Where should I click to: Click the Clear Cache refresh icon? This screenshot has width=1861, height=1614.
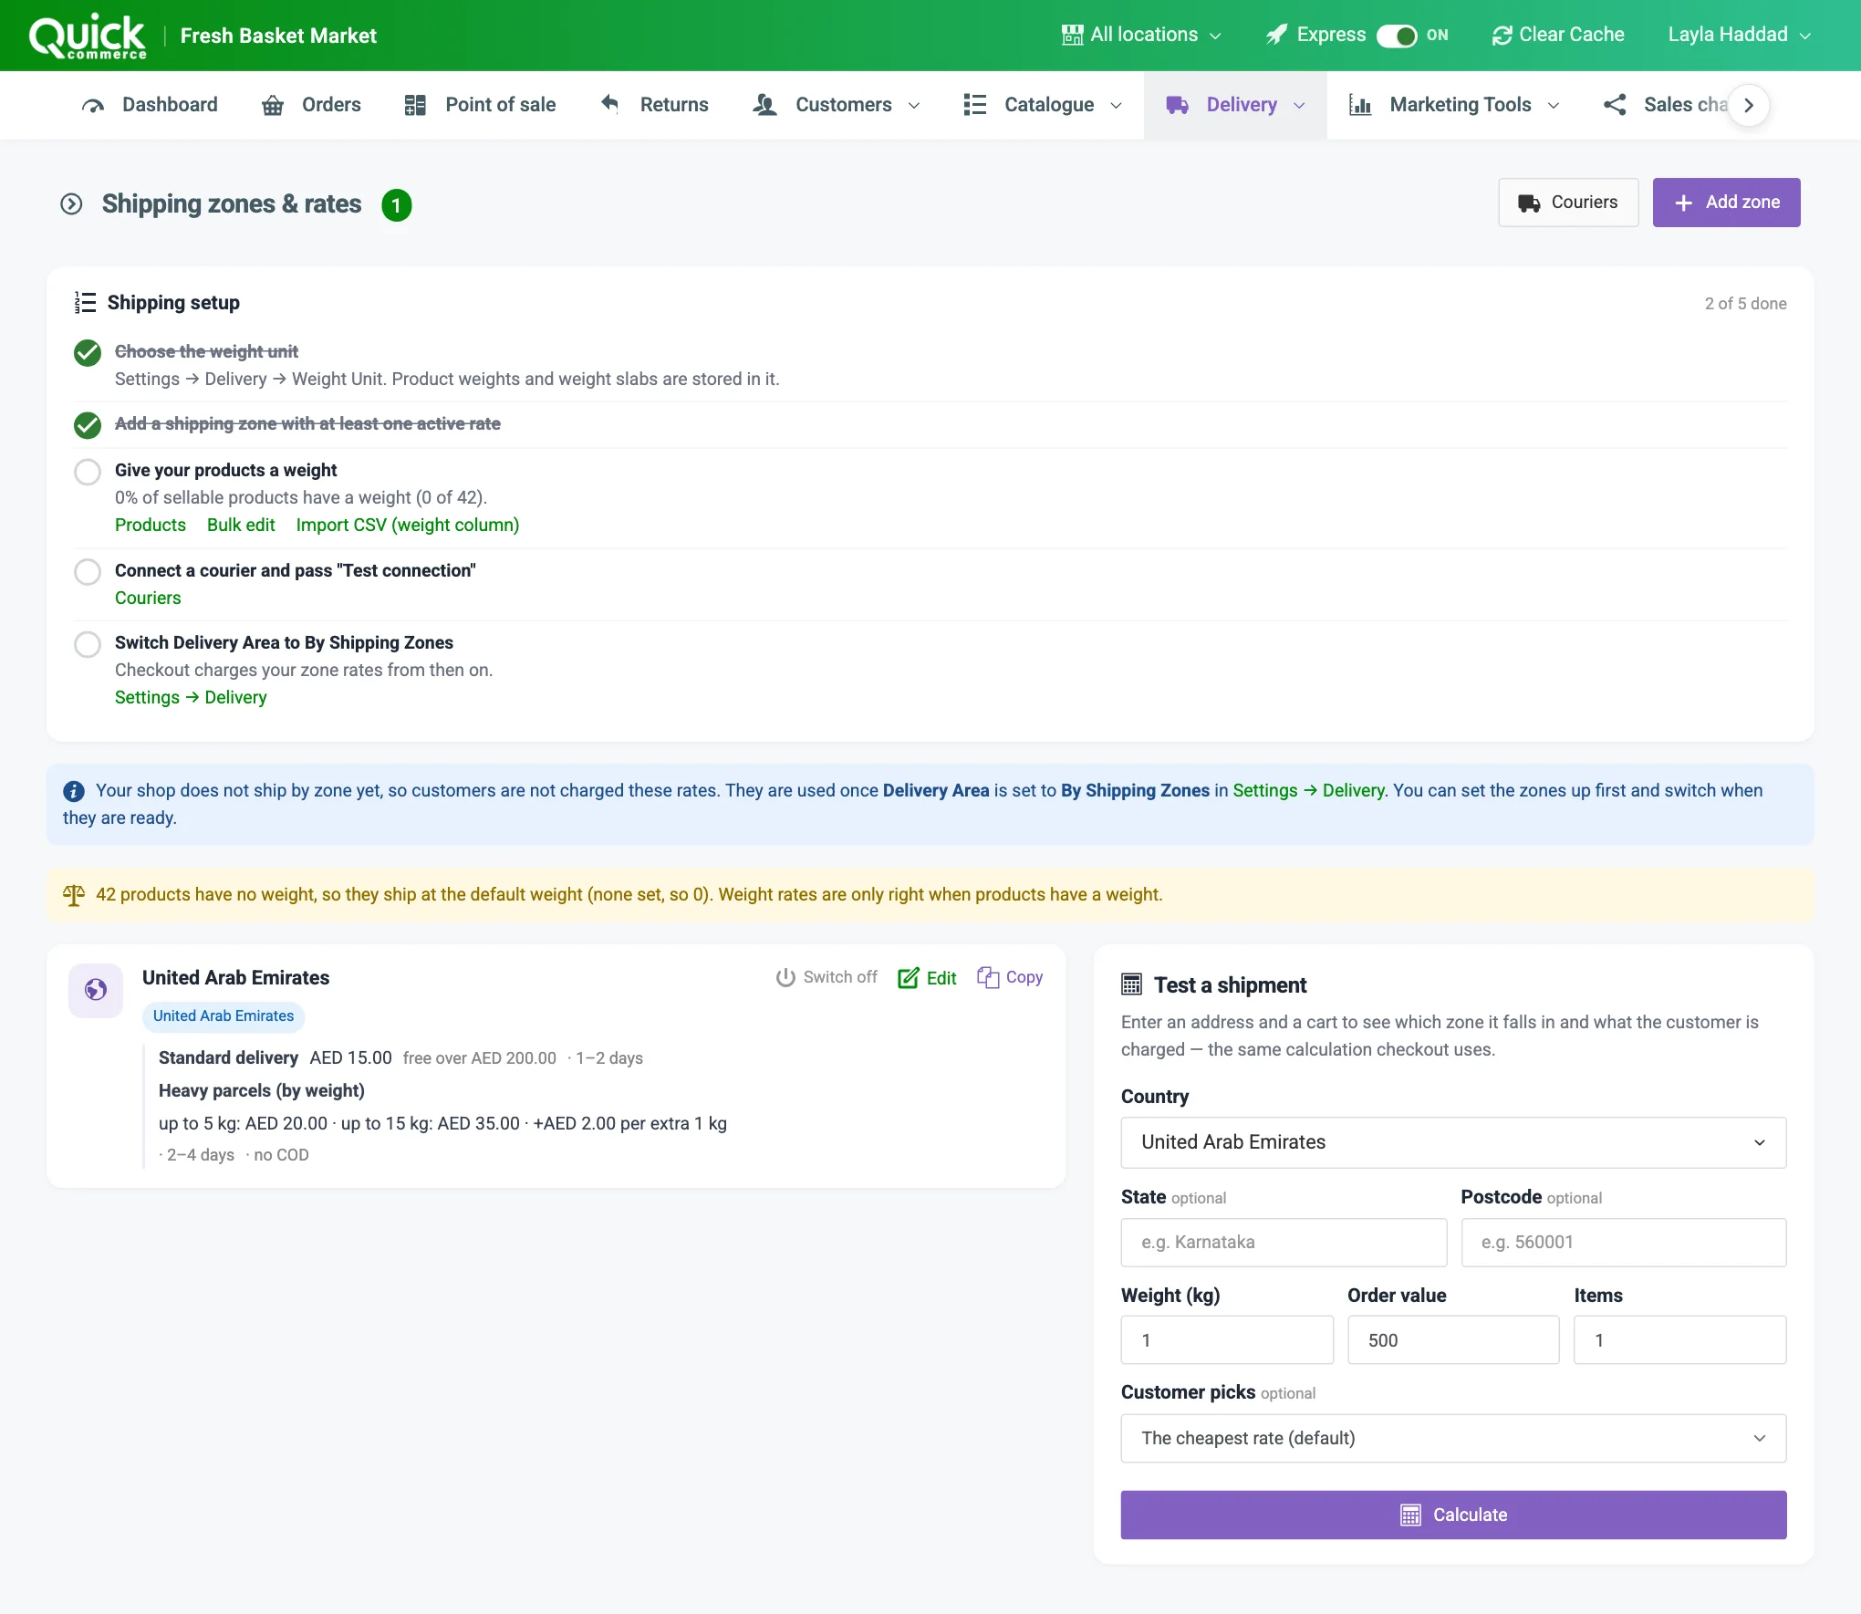pyautogui.click(x=1502, y=36)
